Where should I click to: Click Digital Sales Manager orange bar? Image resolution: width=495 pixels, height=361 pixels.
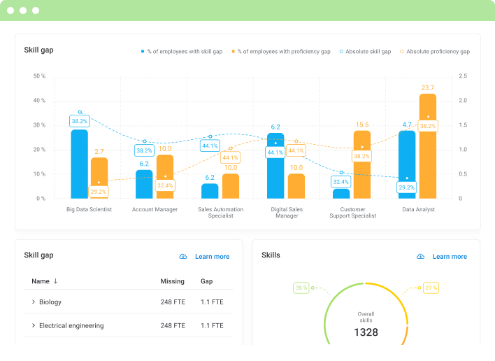click(x=296, y=186)
